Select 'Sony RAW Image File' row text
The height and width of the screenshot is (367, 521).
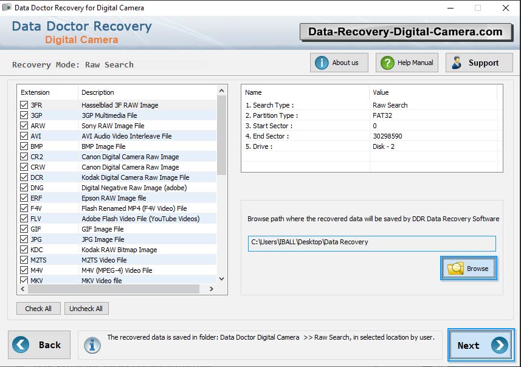tap(113, 126)
